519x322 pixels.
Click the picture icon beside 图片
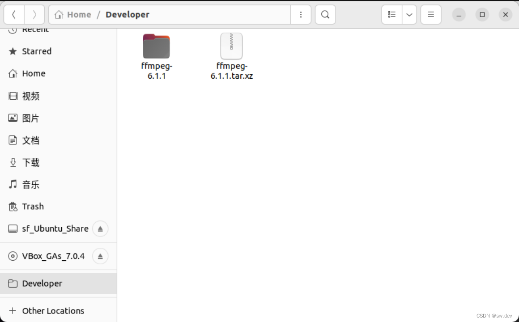pyautogui.click(x=13, y=118)
